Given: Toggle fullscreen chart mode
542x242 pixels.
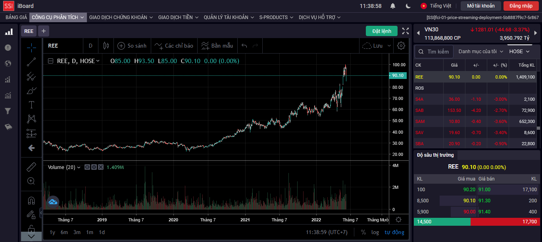Looking at the screenshot, I should [x=406, y=31].
